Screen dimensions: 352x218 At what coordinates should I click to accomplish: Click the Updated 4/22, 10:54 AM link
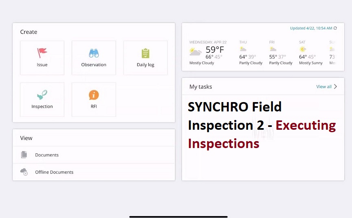coord(311,28)
